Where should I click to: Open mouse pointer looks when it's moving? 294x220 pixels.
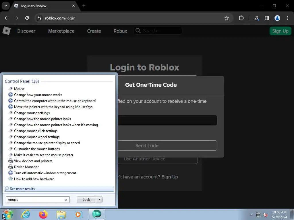click(56, 125)
